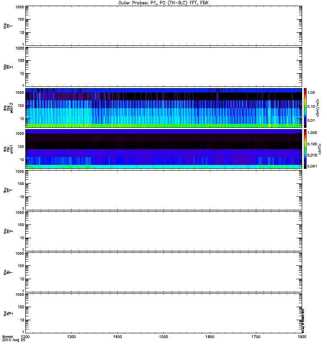The width and height of the screenshot is (327, 349).
Task: Click the plot title 'Outer Probes: P1, P2 (TH-B,C) FFT, FBK'
Action: click(163, 3)
